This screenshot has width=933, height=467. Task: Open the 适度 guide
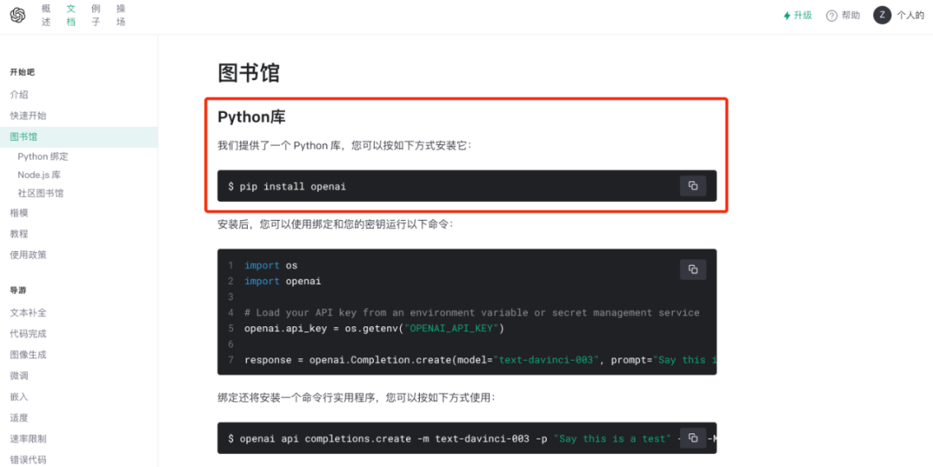[x=19, y=418]
